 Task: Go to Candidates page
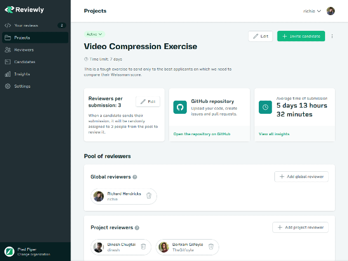pos(35,62)
